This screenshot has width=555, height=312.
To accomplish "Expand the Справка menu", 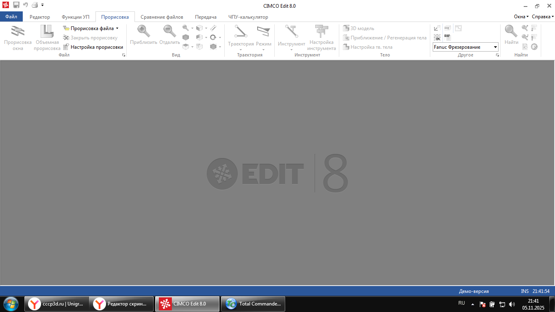I will tap(543, 17).
